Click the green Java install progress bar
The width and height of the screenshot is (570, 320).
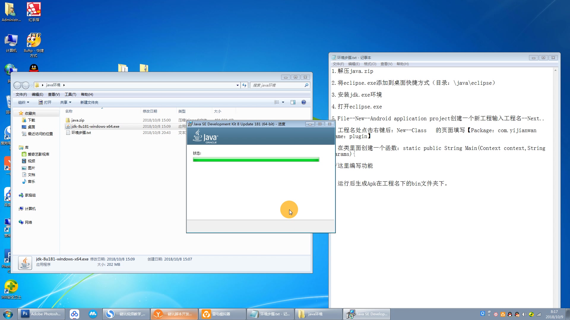pos(256,160)
